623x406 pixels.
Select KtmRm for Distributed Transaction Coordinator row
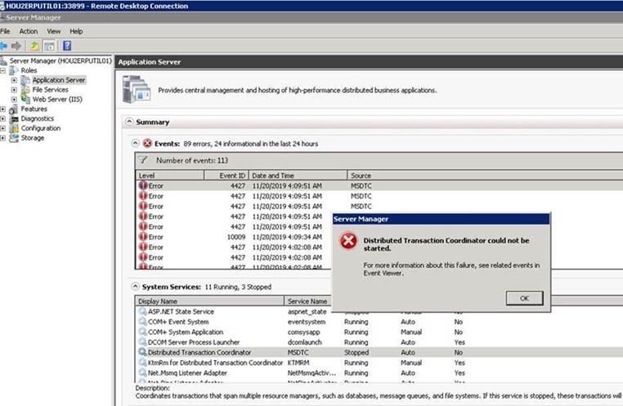click(x=379, y=363)
